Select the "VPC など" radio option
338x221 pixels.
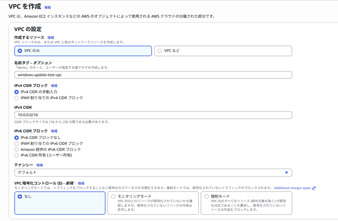[160, 51]
